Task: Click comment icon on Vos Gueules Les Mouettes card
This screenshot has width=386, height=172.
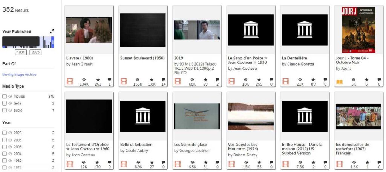Action: click(x=271, y=163)
